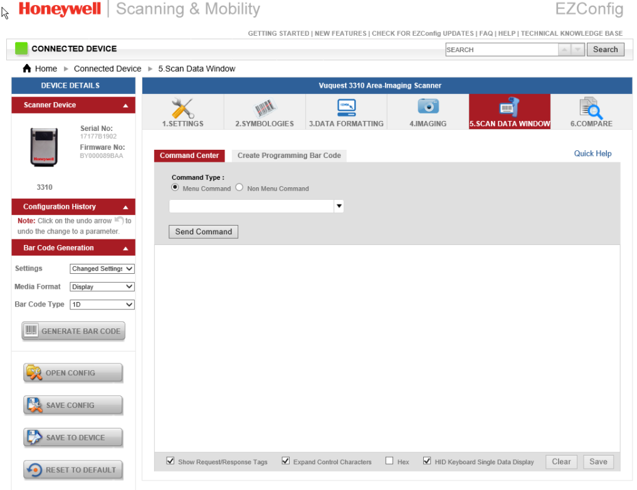
Task: Click the firmware number BY000089BAA
Action: (x=101, y=155)
